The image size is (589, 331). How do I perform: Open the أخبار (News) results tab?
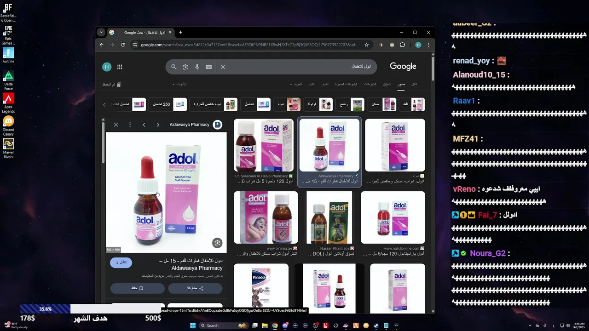coord(325,84)
